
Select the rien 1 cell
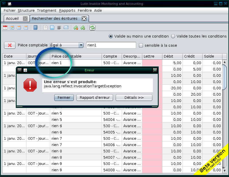(76, 63)
